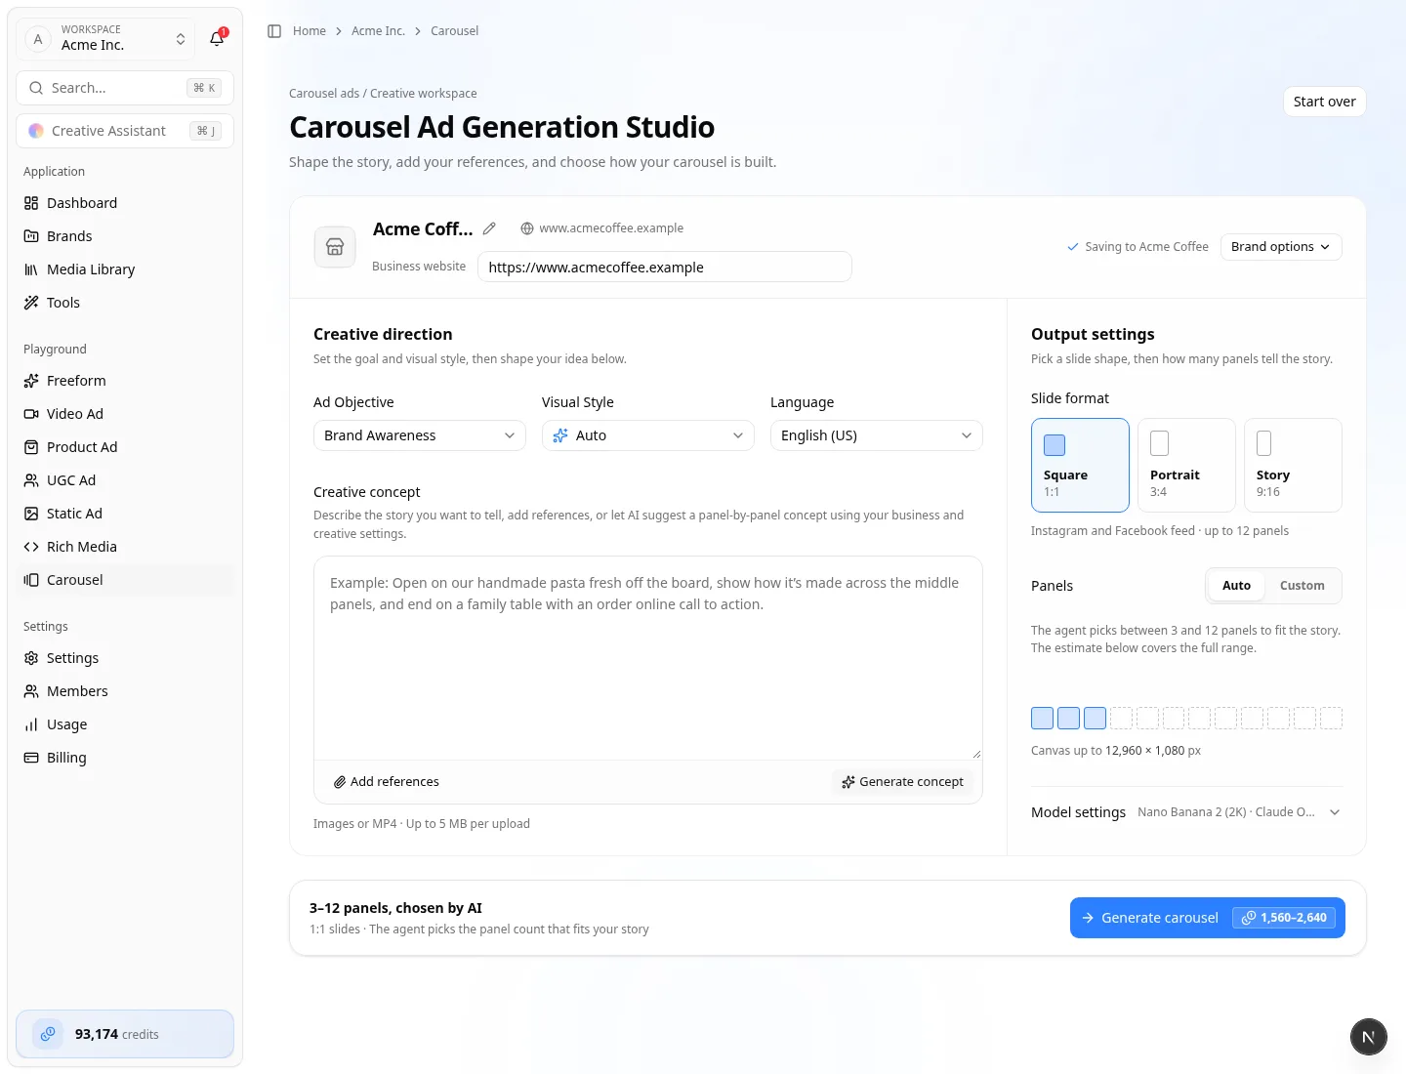Open Rich Media playground

(125, 547)
